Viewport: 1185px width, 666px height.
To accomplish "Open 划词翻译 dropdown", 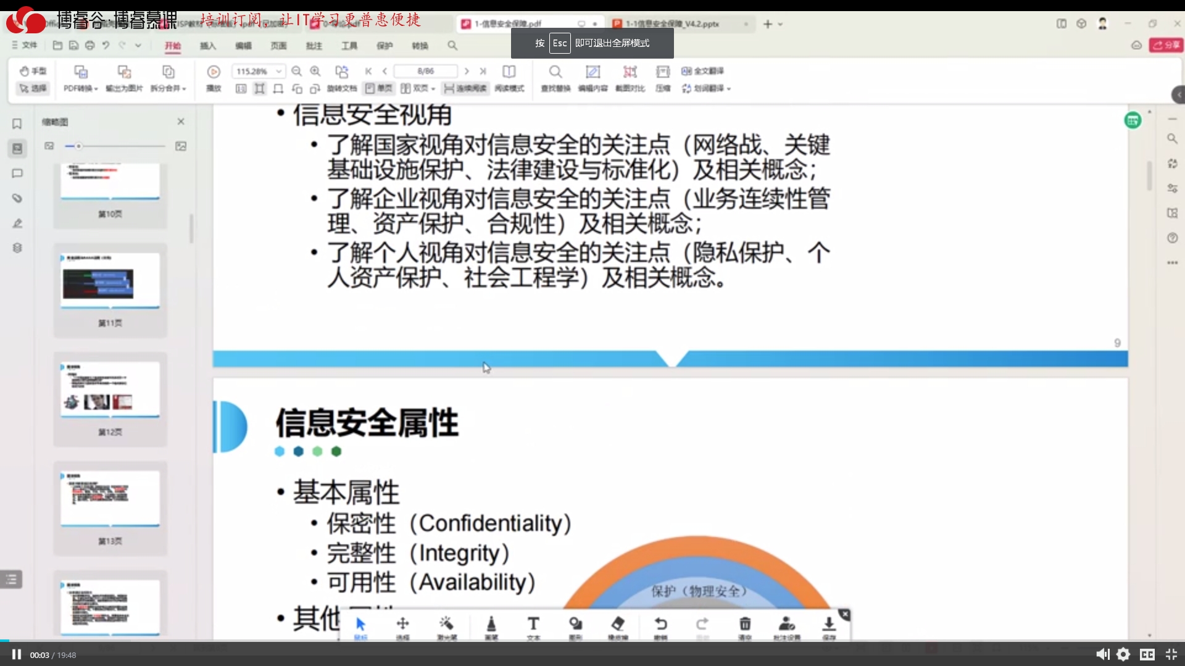I will 706,88.
